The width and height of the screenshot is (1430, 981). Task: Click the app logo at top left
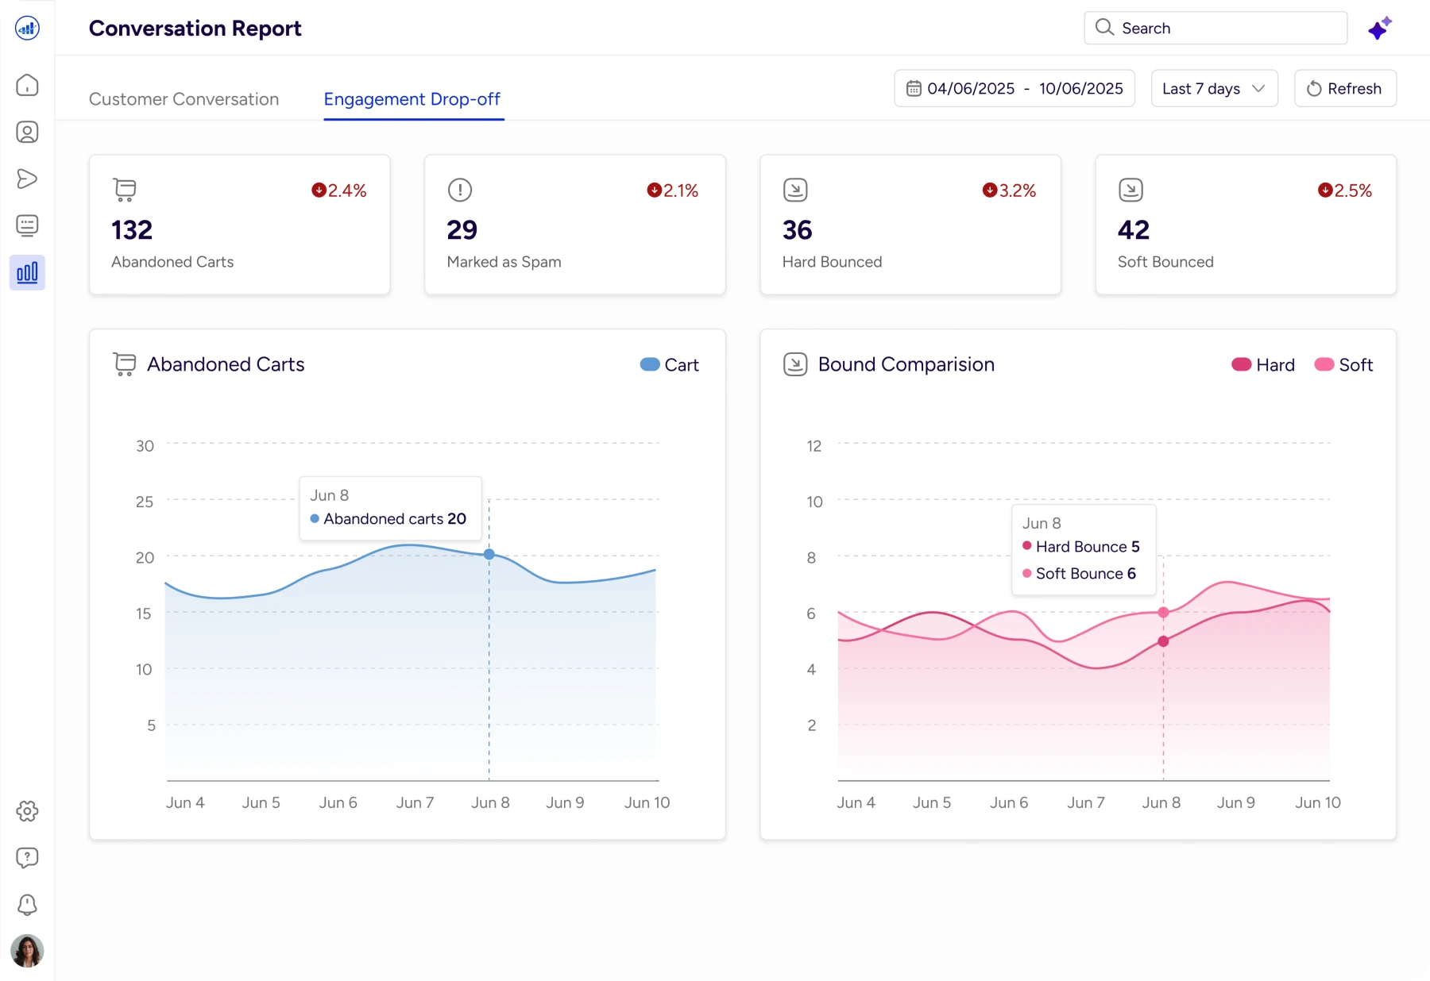27,29
